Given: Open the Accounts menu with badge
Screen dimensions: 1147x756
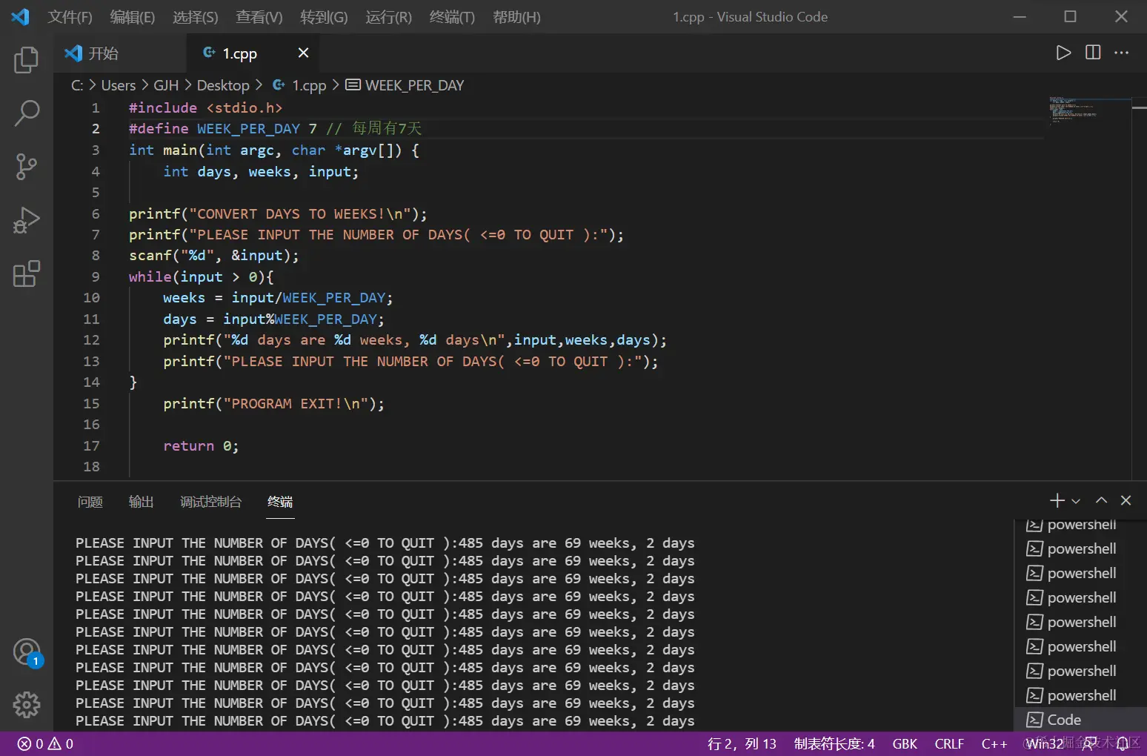Looking at the screenshot, I should tap(27, 653).
